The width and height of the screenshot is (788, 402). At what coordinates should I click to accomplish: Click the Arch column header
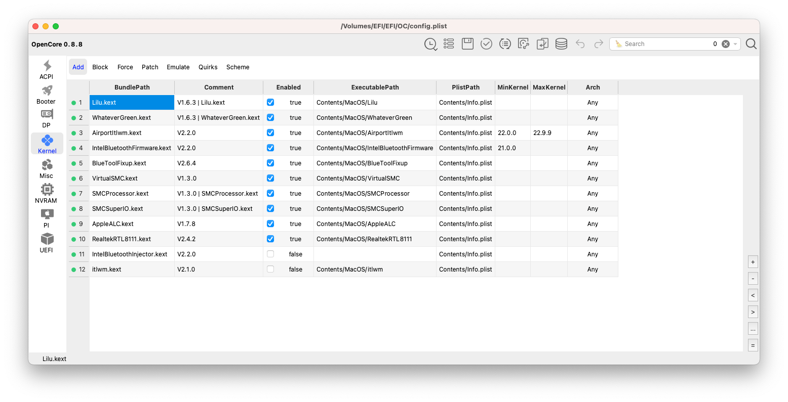click(593, 87)
